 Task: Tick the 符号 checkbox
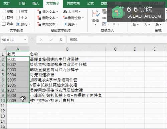[x=4, y=18]
